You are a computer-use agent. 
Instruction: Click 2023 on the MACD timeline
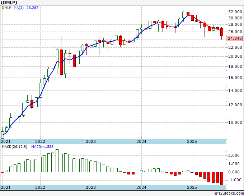tap(91, 187)
